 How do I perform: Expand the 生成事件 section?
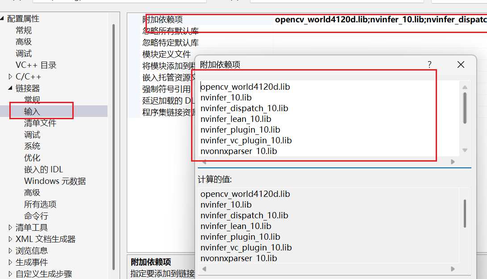10,262
